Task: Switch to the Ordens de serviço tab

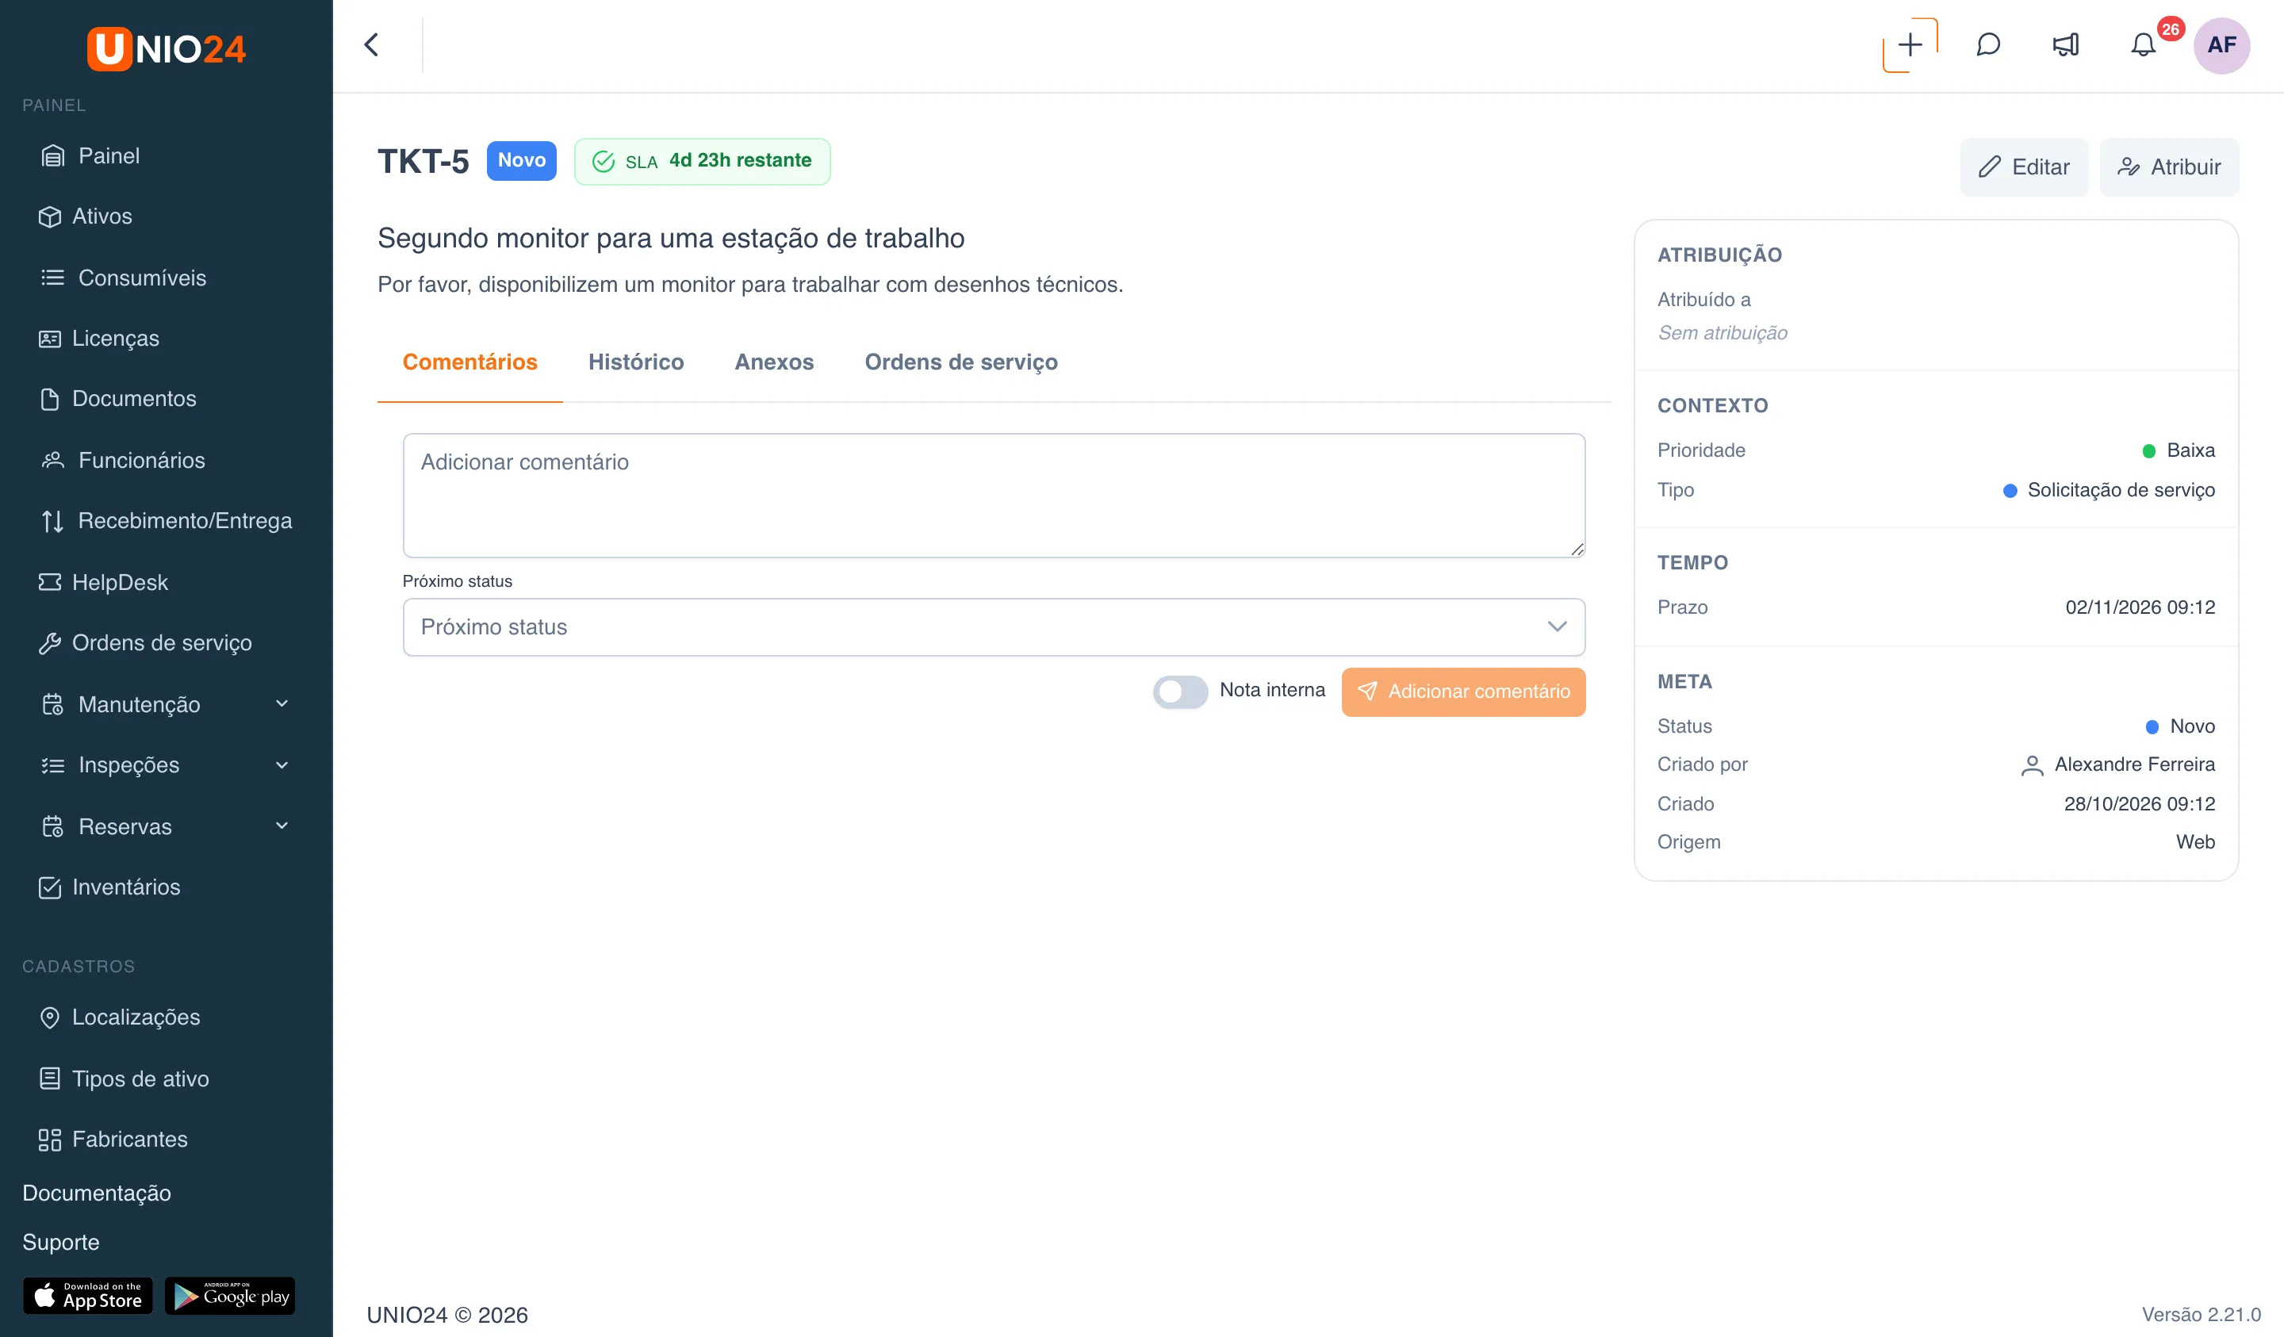Action: (960, 362)
